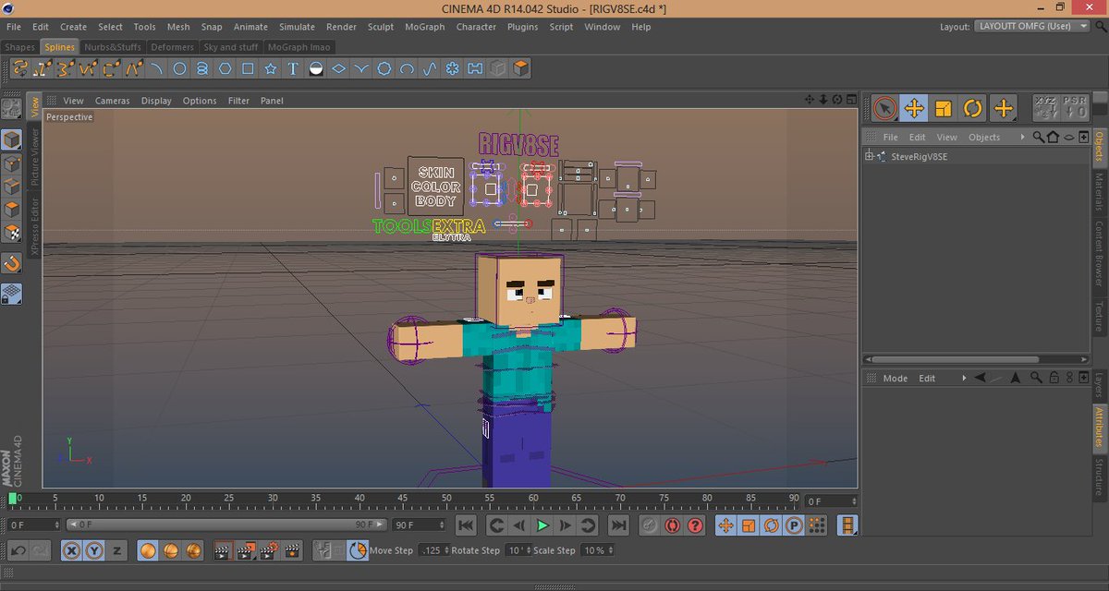Open the Materials side tab

point(1099,191)
